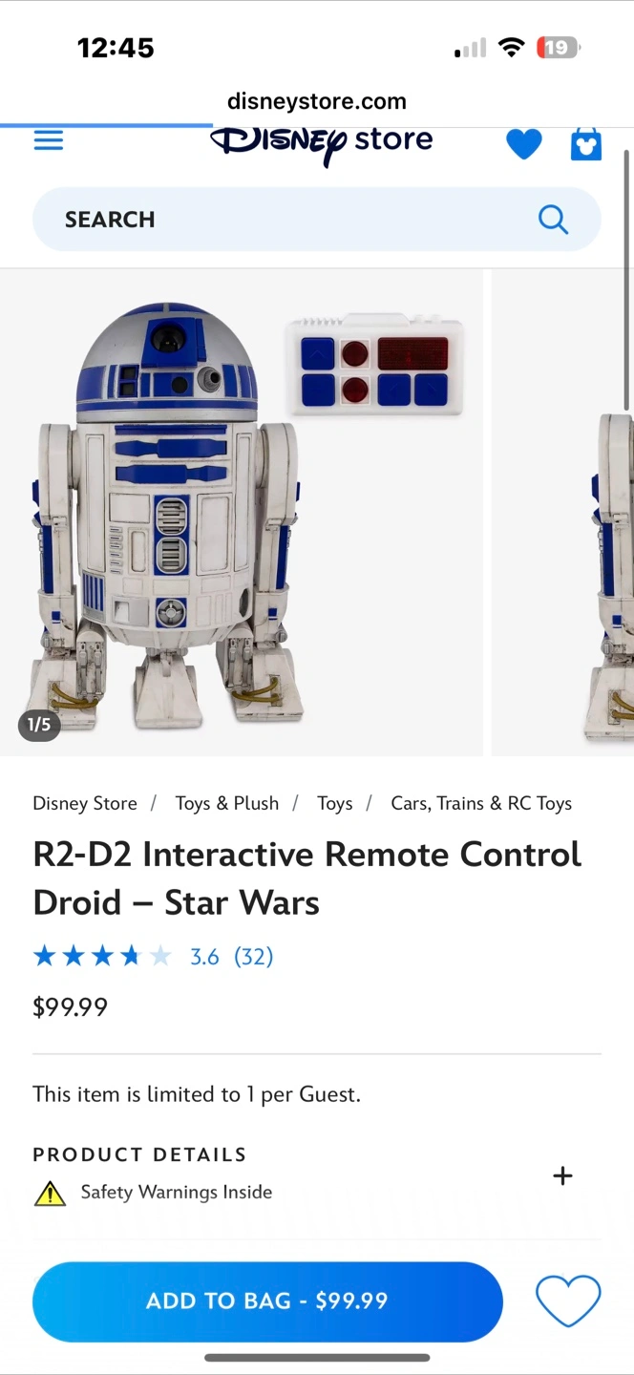Expand Product Details with plus sign
This screenshot has width=634, height=1375.
pos(563,1175)
